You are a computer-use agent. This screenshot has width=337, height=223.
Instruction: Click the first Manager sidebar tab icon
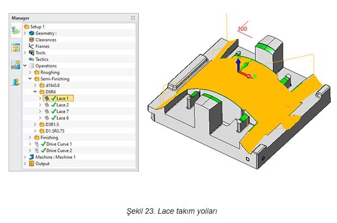click(15, 29)
